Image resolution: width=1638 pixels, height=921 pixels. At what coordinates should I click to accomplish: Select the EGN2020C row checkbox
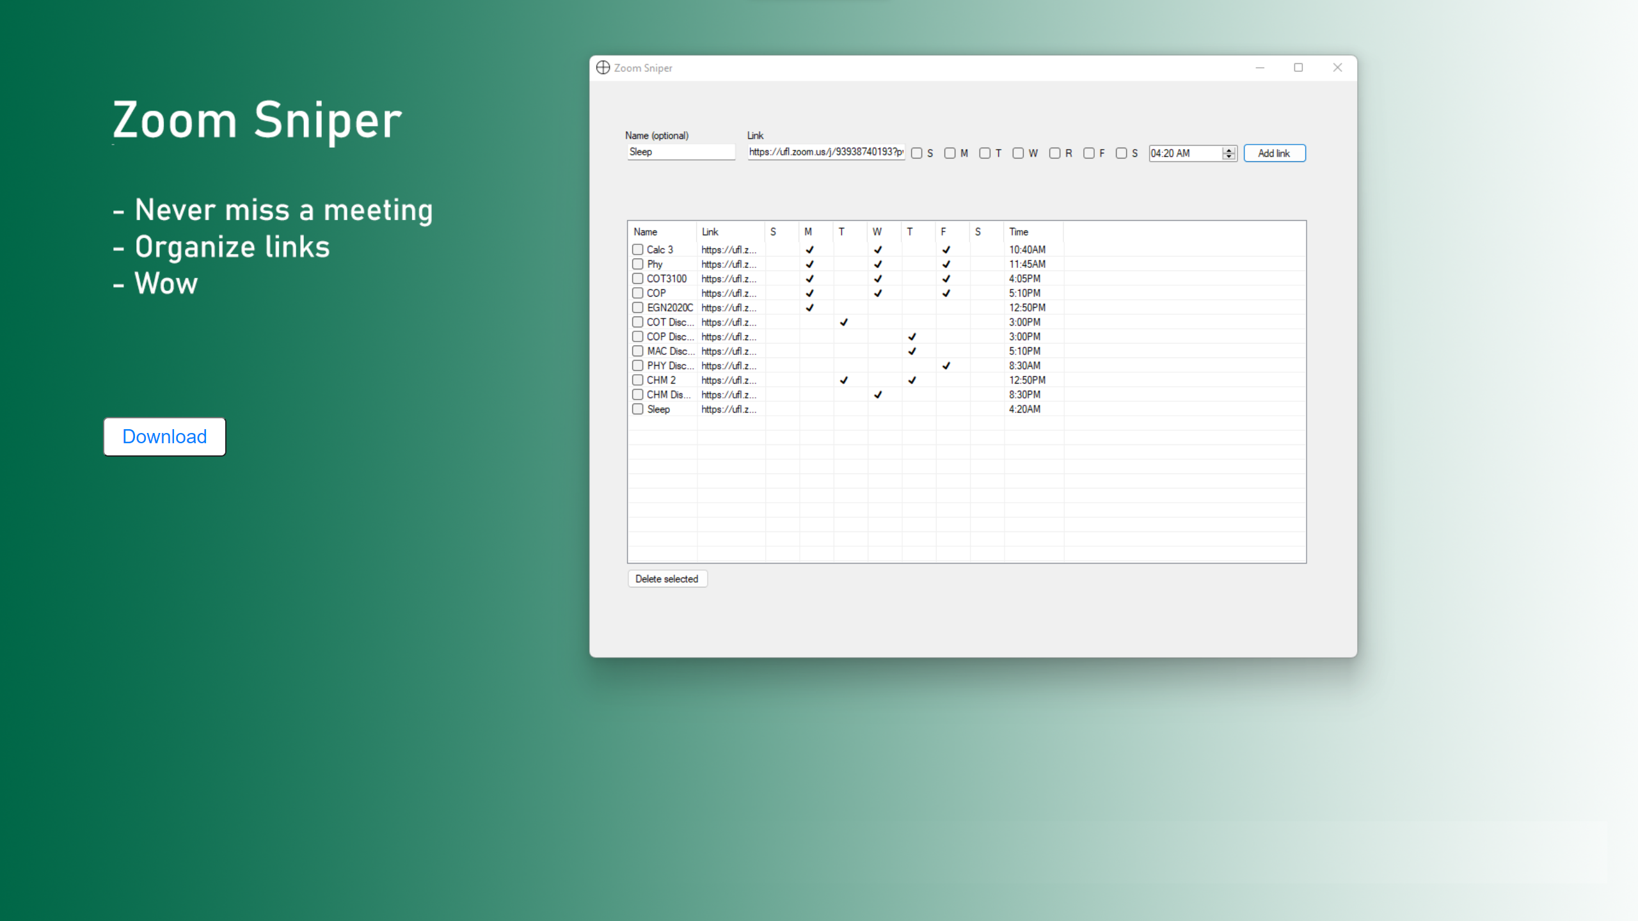pyautogui.click(x=638, y=308)
